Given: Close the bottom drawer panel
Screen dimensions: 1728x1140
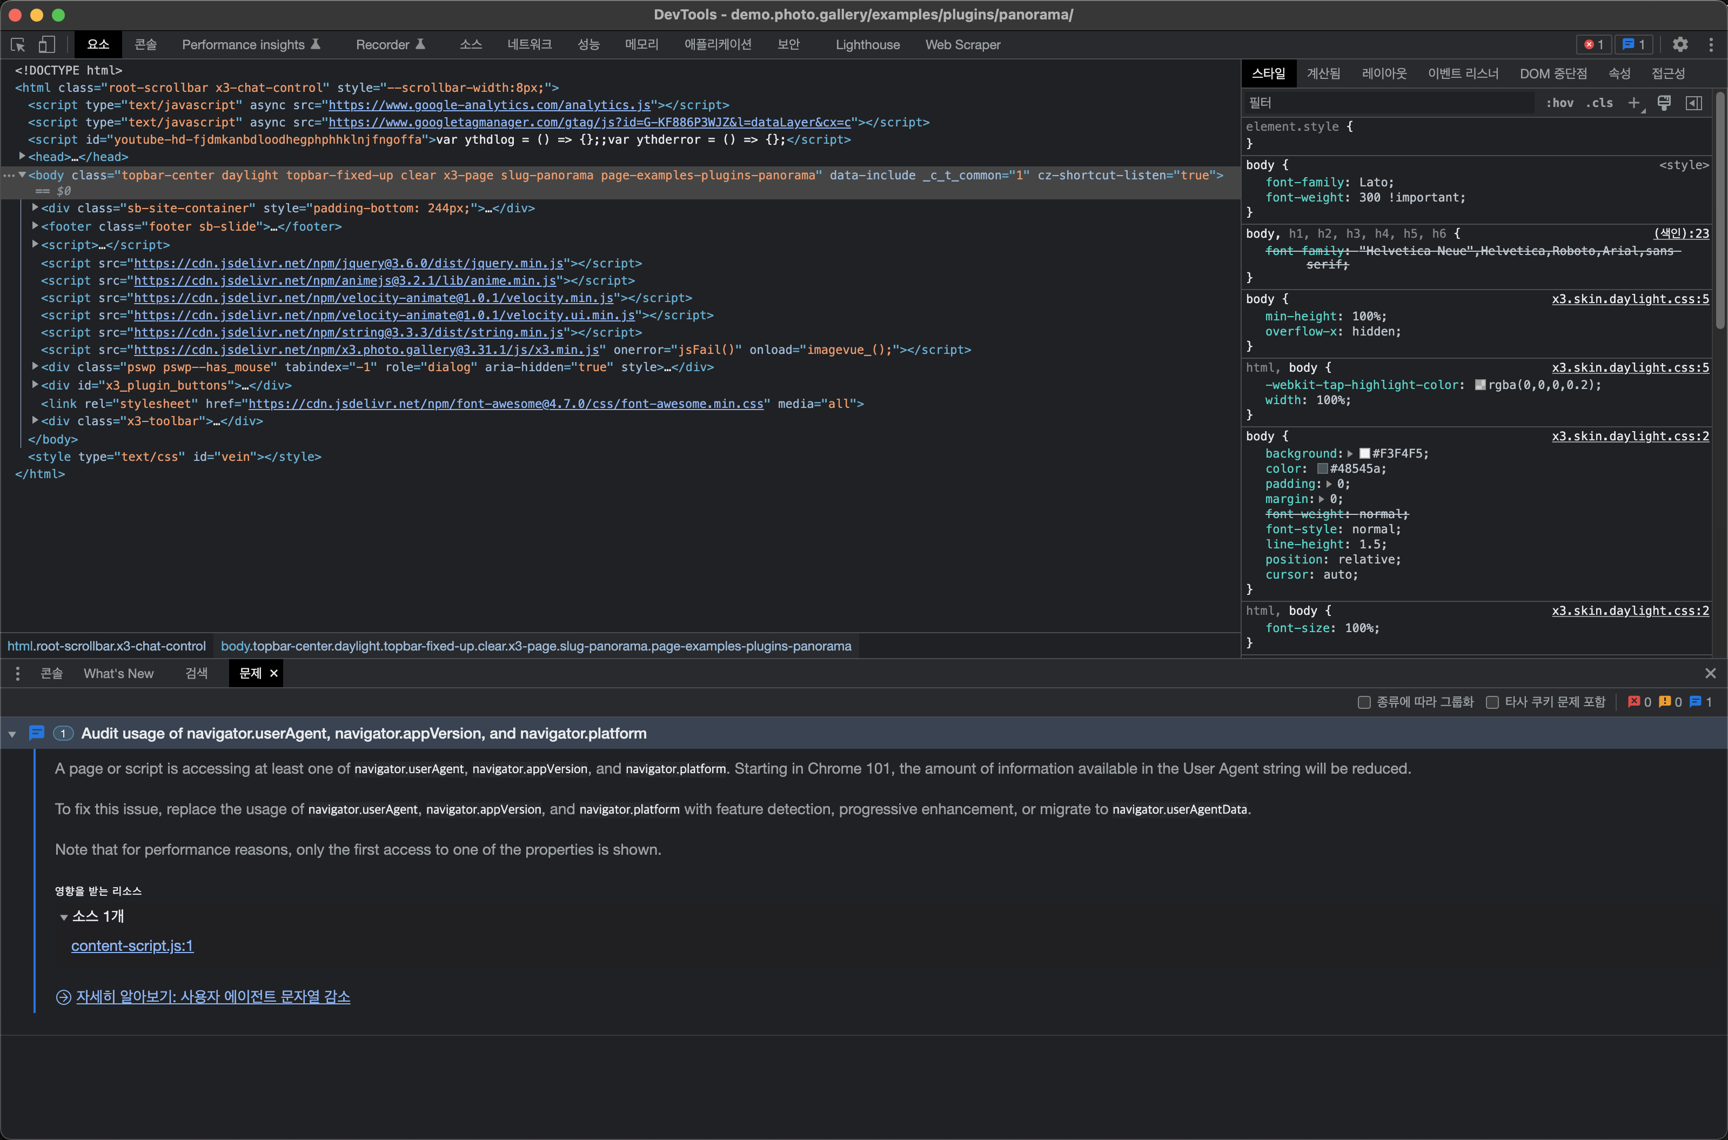Looking at the screenshot, I should point(1711,673).
